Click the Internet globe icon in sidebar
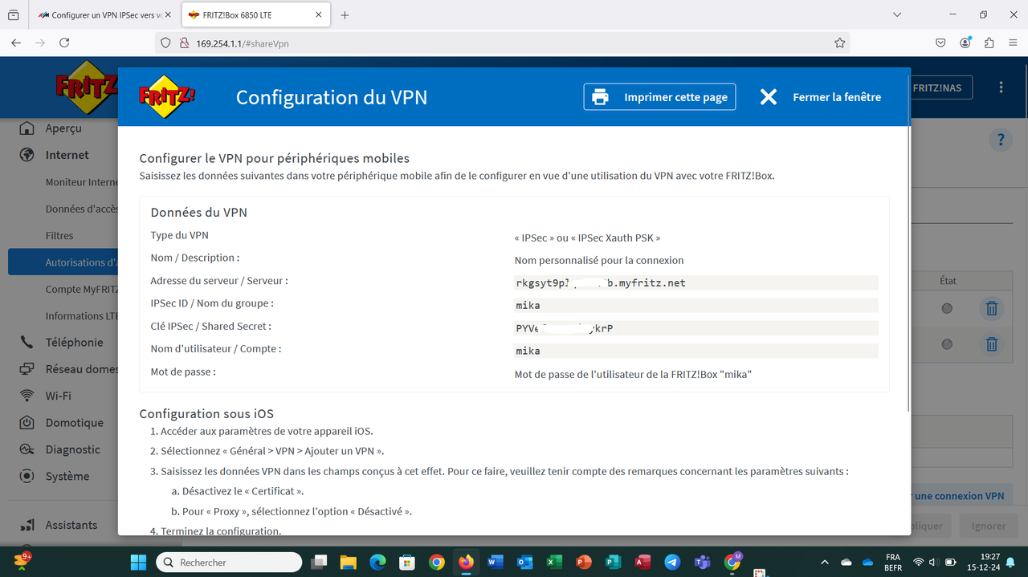The width and height of the screenshot is (1028, 577). [27, 155]
